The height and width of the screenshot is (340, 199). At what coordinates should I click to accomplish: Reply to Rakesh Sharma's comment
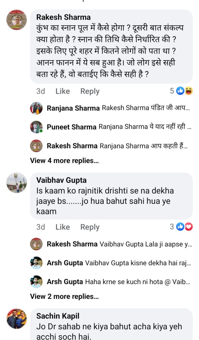coord(90,91)
